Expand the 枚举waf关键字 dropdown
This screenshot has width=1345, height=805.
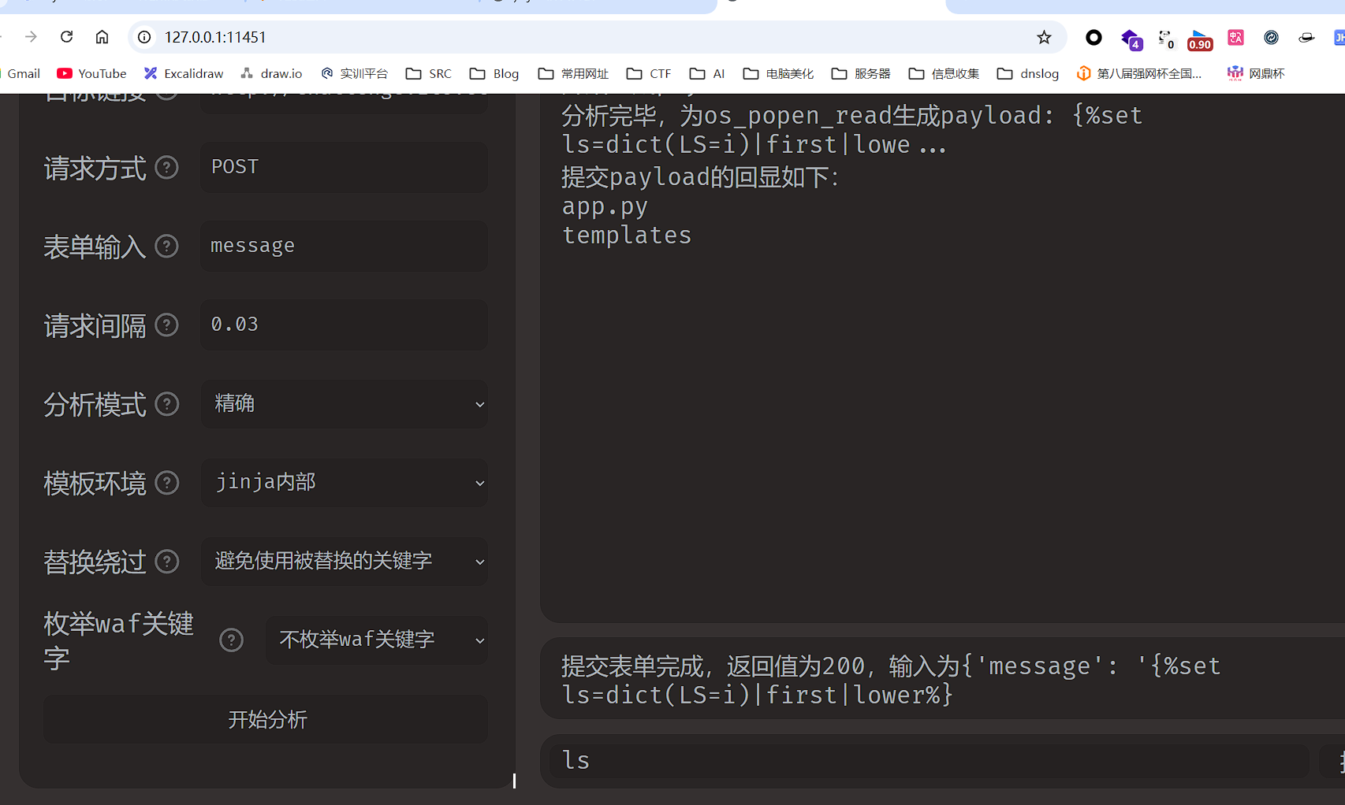pyautogui.click(x=376, y=640)
